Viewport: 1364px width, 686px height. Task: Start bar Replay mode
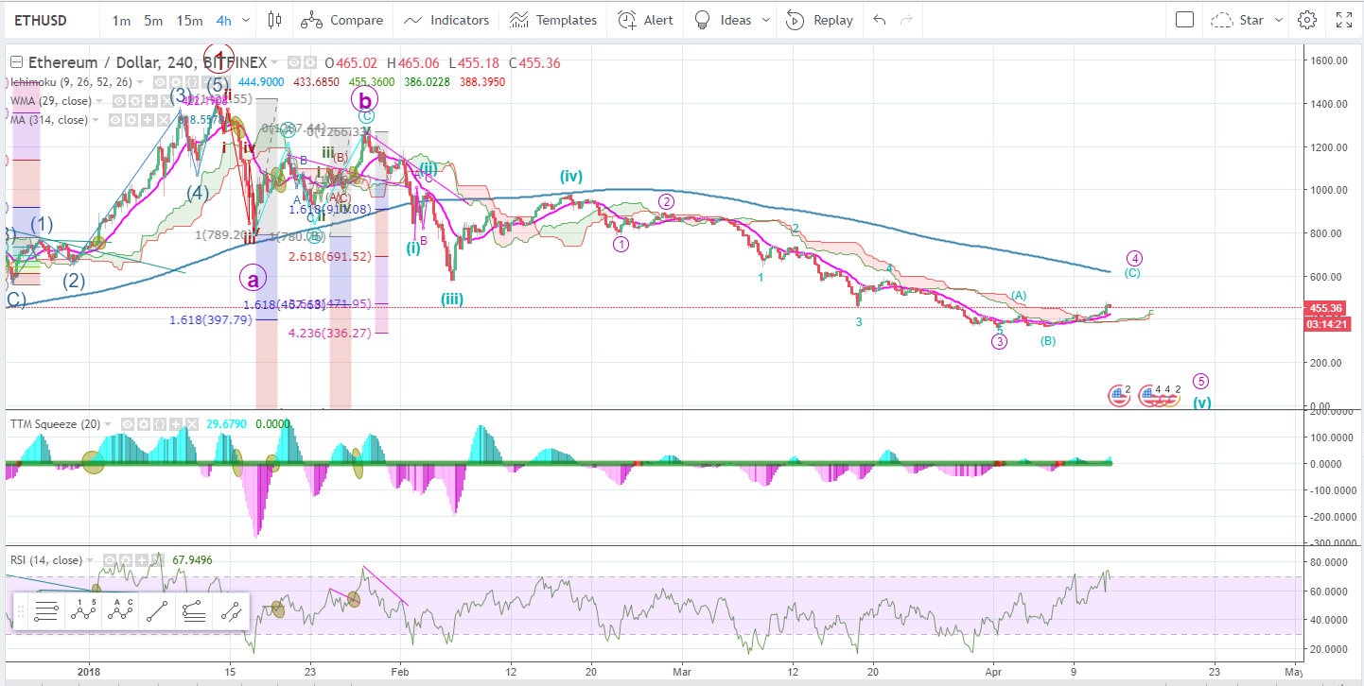tap(819, 19)
